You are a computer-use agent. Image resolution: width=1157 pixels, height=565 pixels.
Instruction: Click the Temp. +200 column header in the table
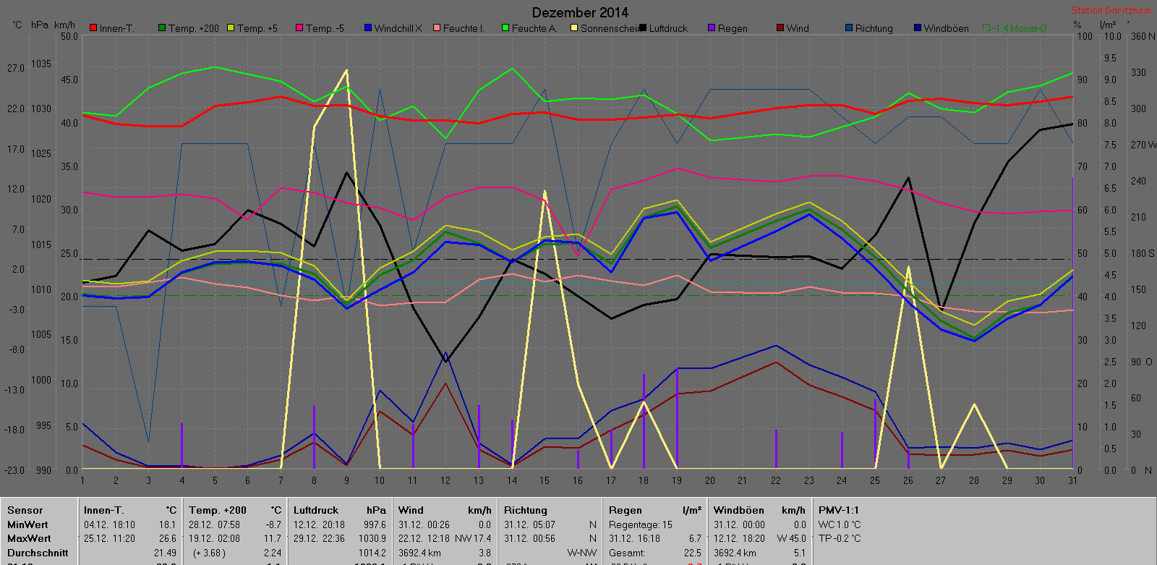point(235,511)
